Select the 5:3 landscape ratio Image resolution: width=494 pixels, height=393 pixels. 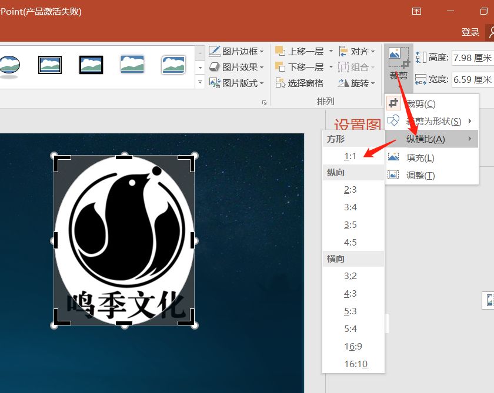coord(353,311)
